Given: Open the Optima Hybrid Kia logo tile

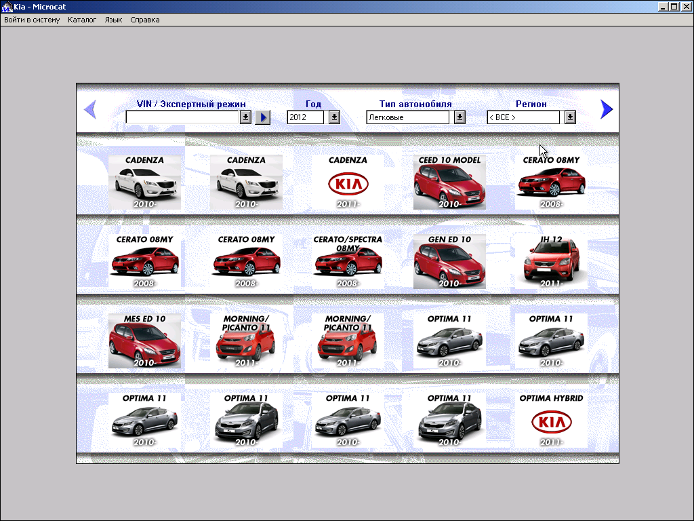Looking at the screenshot, I should tap(551, 421).
